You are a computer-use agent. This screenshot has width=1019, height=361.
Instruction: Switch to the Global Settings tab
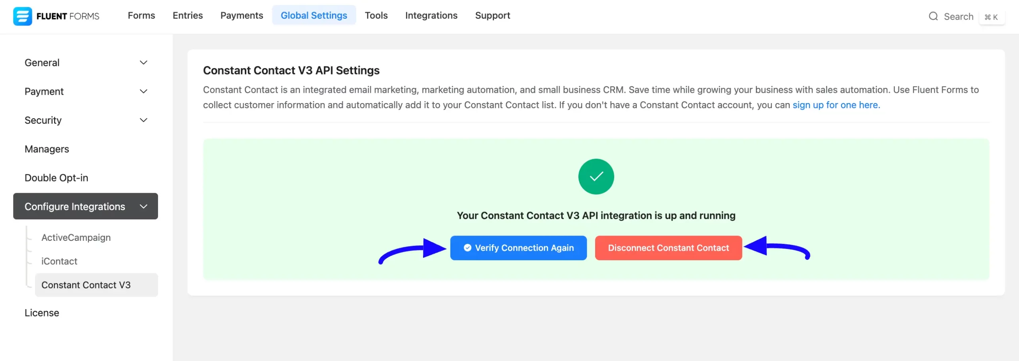coord(314,15)
